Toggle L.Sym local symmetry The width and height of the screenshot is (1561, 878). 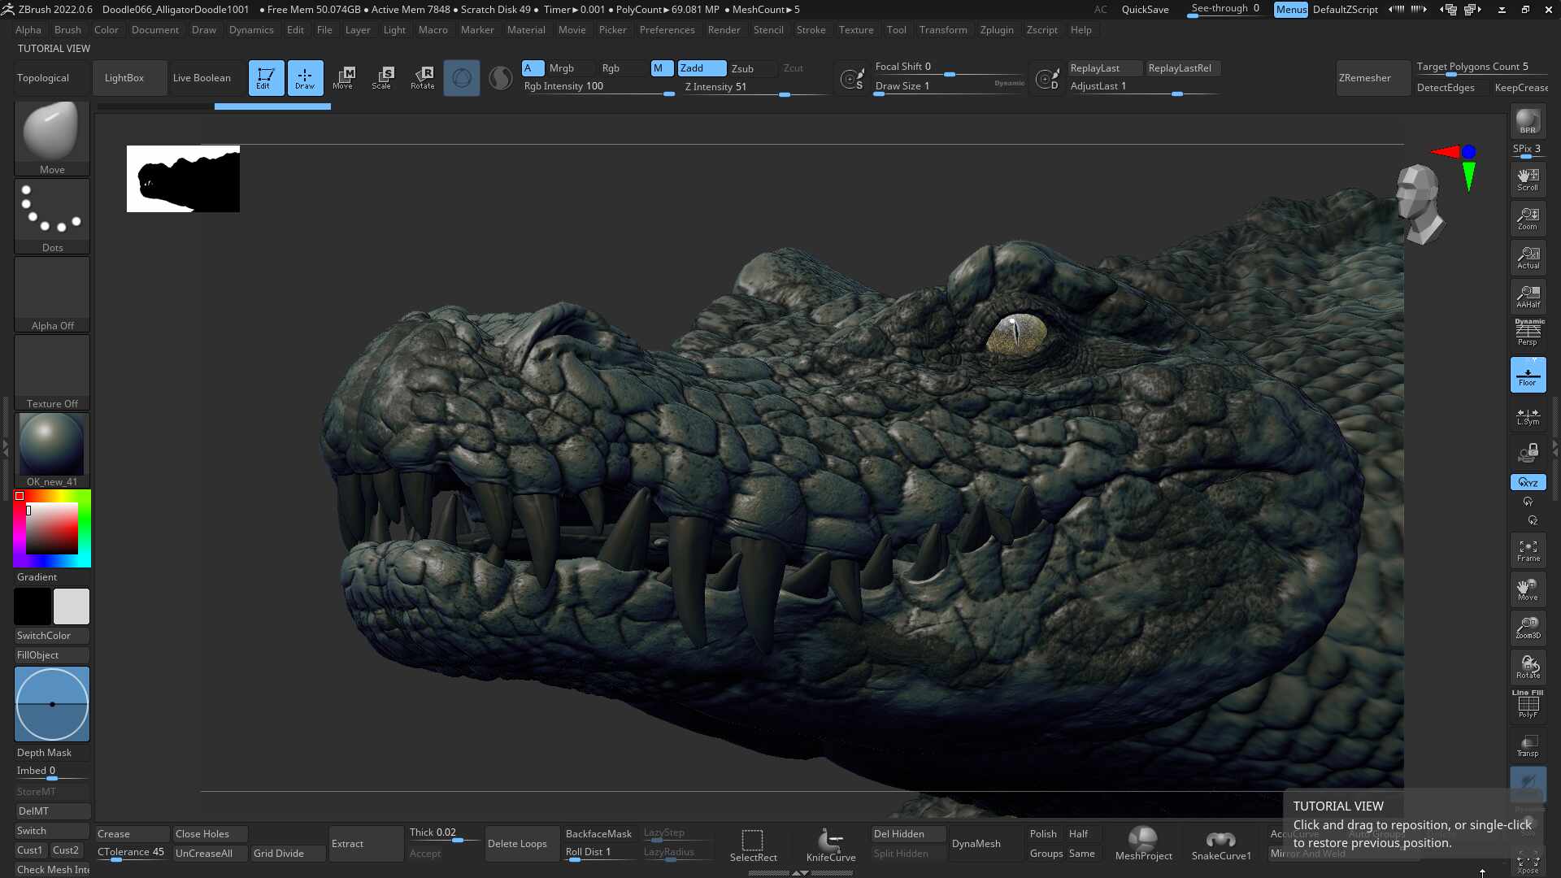(x=1528, y=415)
